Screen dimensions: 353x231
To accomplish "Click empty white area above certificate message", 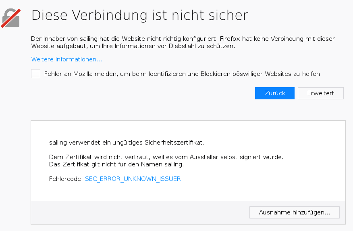I will coord(188,130).
